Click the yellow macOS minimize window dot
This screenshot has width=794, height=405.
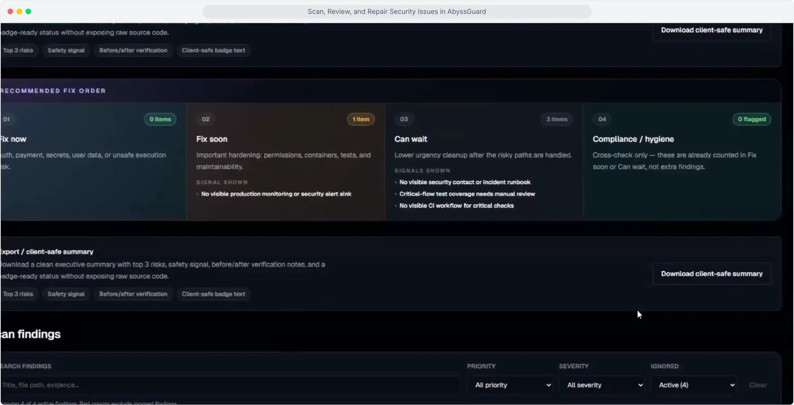pos(19,12)
